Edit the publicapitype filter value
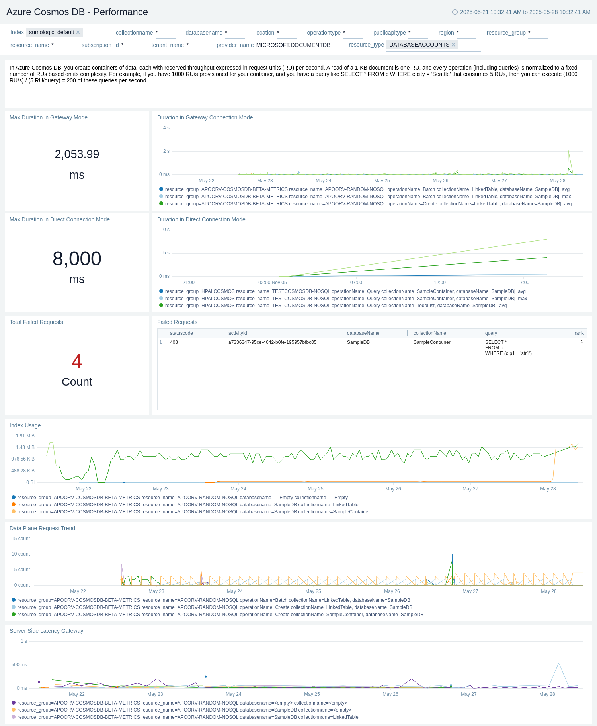The image size is (597, 726). pos(418,33)
